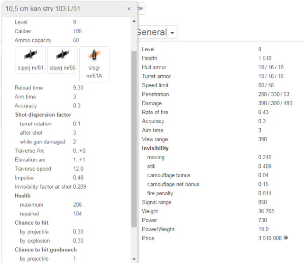Viewport: 304px width, 263px height.
Task: Click the price value 3 510 000
Action: [x=271, y=239]
